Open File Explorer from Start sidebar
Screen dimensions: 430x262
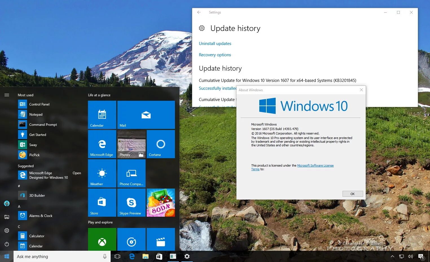pyautogui.click(x=7, y=217)
